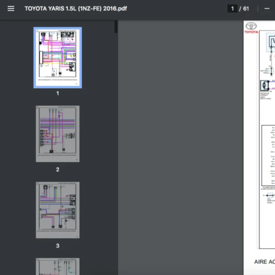
Task: Jump to the page 3 thumbnail
Action: 58,210
